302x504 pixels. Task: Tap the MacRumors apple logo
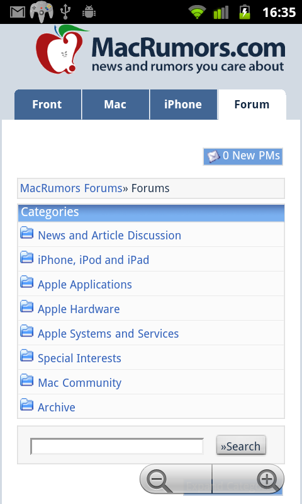pyautogui.click(x=61, y=49)
